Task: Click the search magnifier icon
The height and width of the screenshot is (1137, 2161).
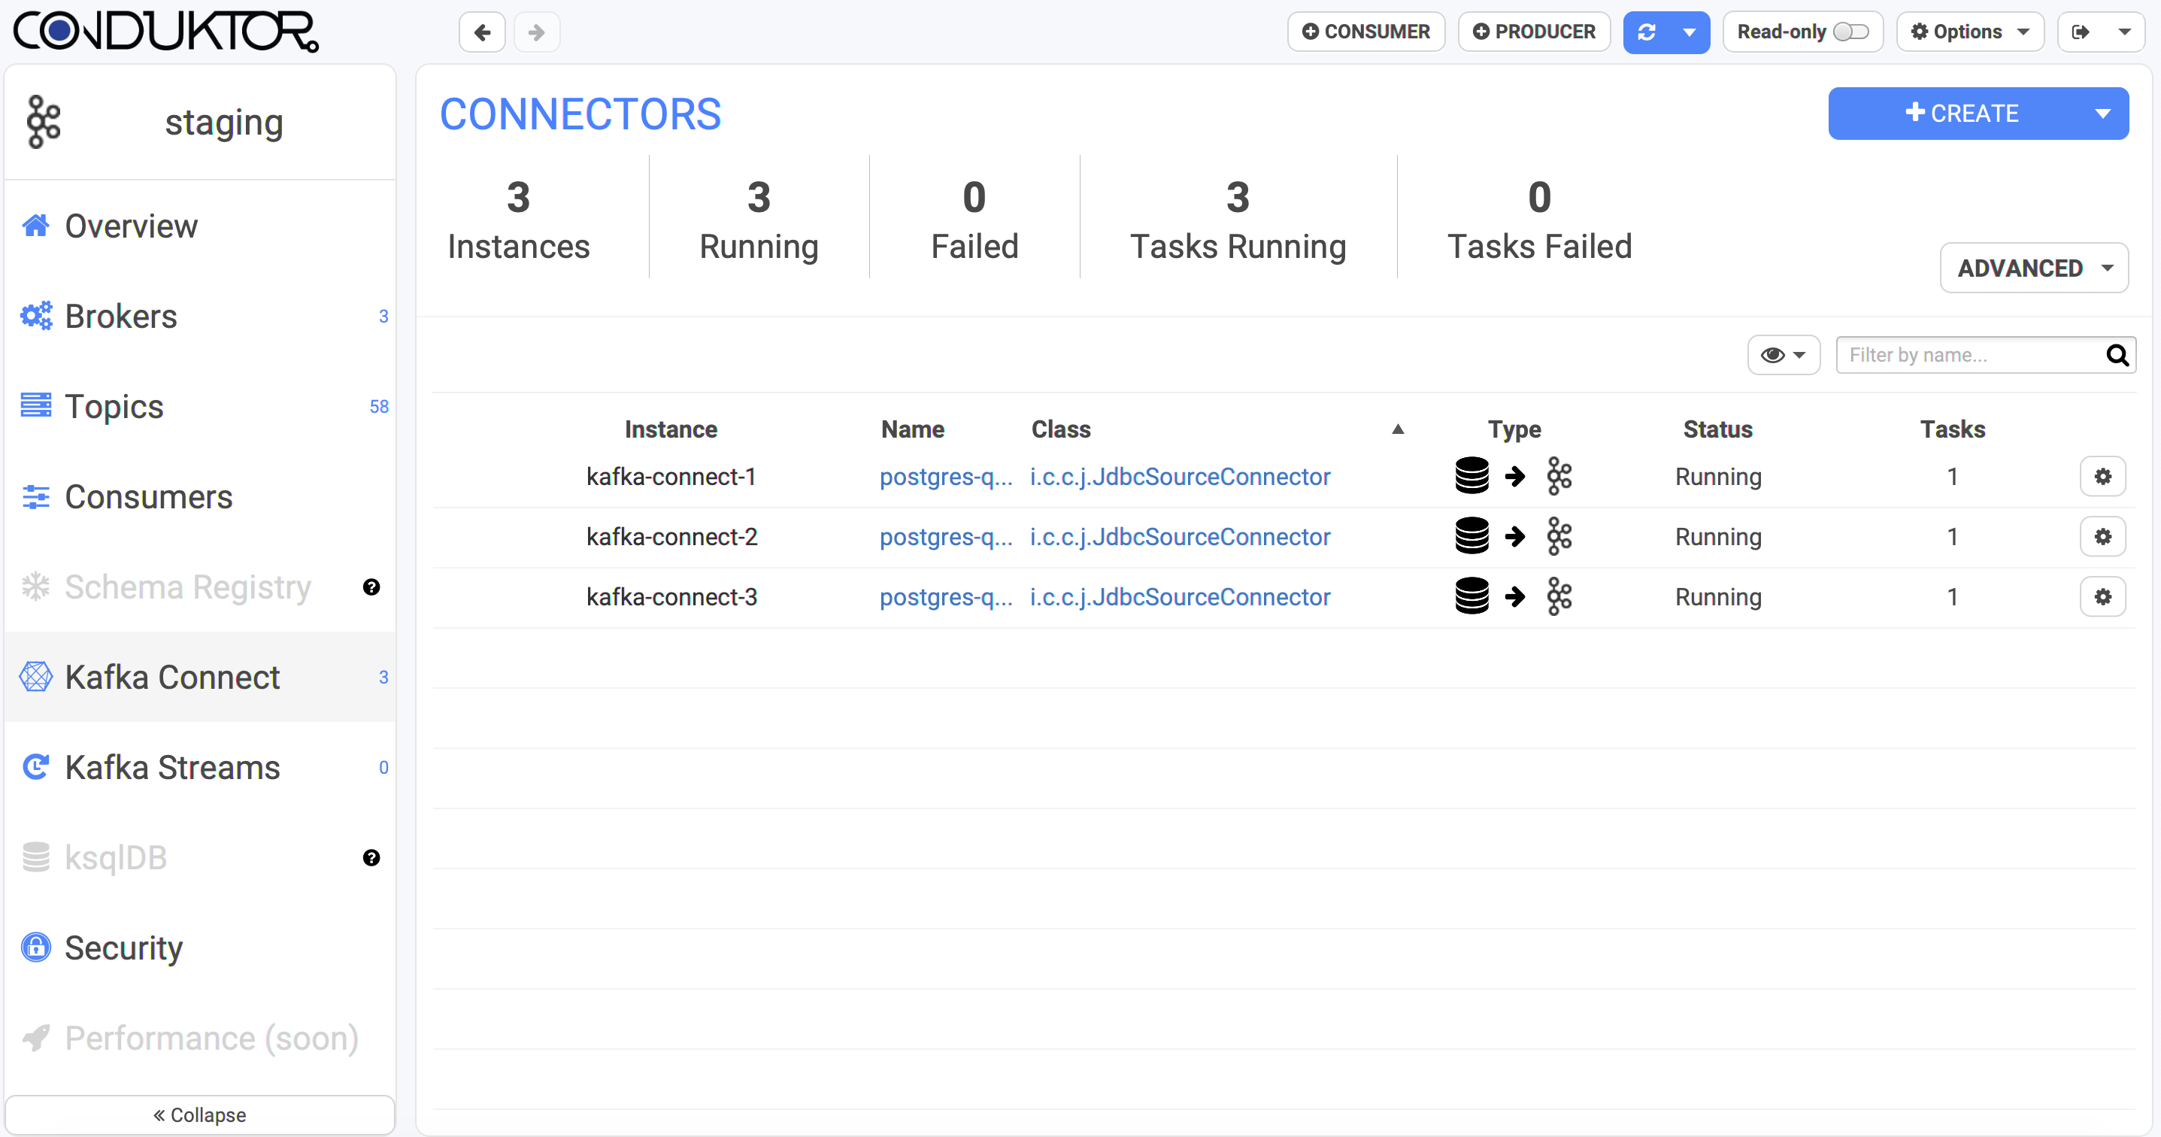Action: click(2117, 355)
